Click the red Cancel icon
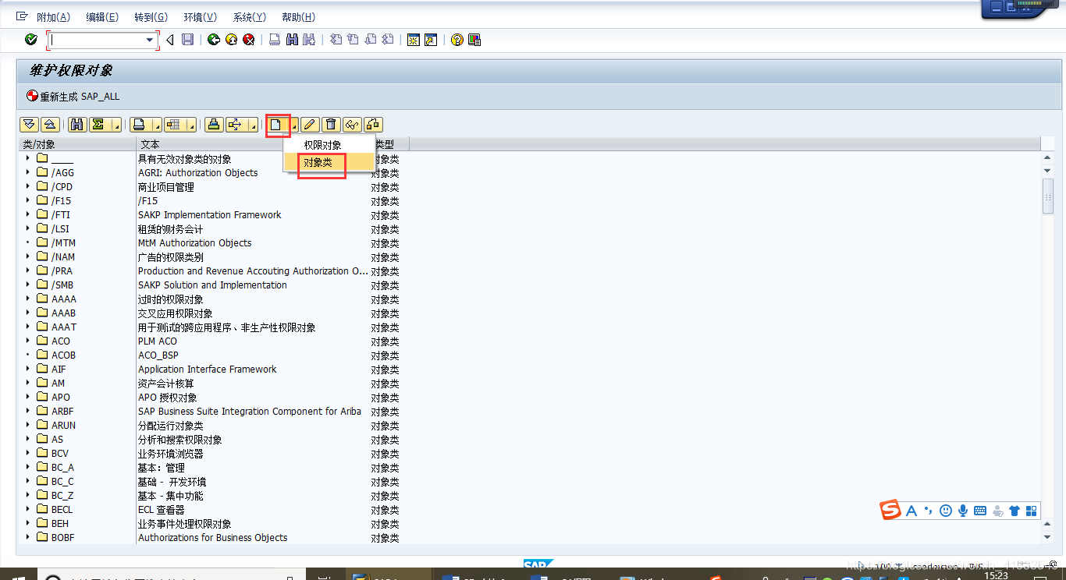Image resolution: width=1066 pixels, height=580 pixels. point(248,40)
